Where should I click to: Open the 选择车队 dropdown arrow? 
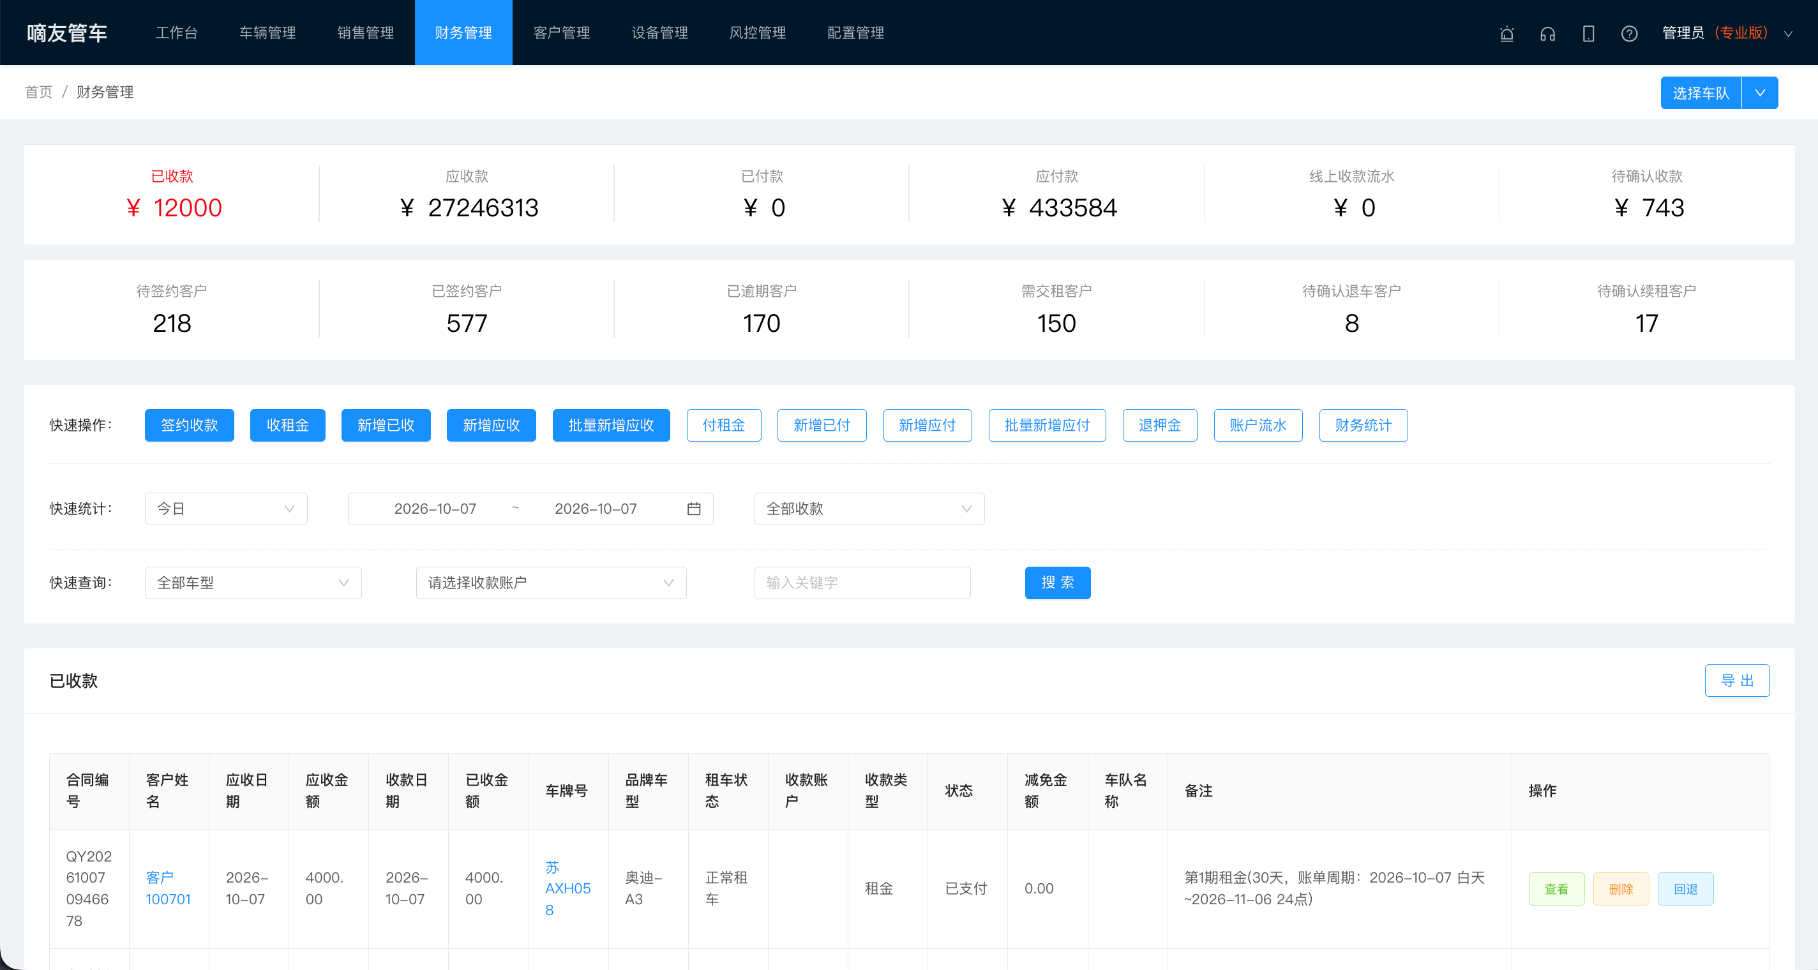point(1760,93)
